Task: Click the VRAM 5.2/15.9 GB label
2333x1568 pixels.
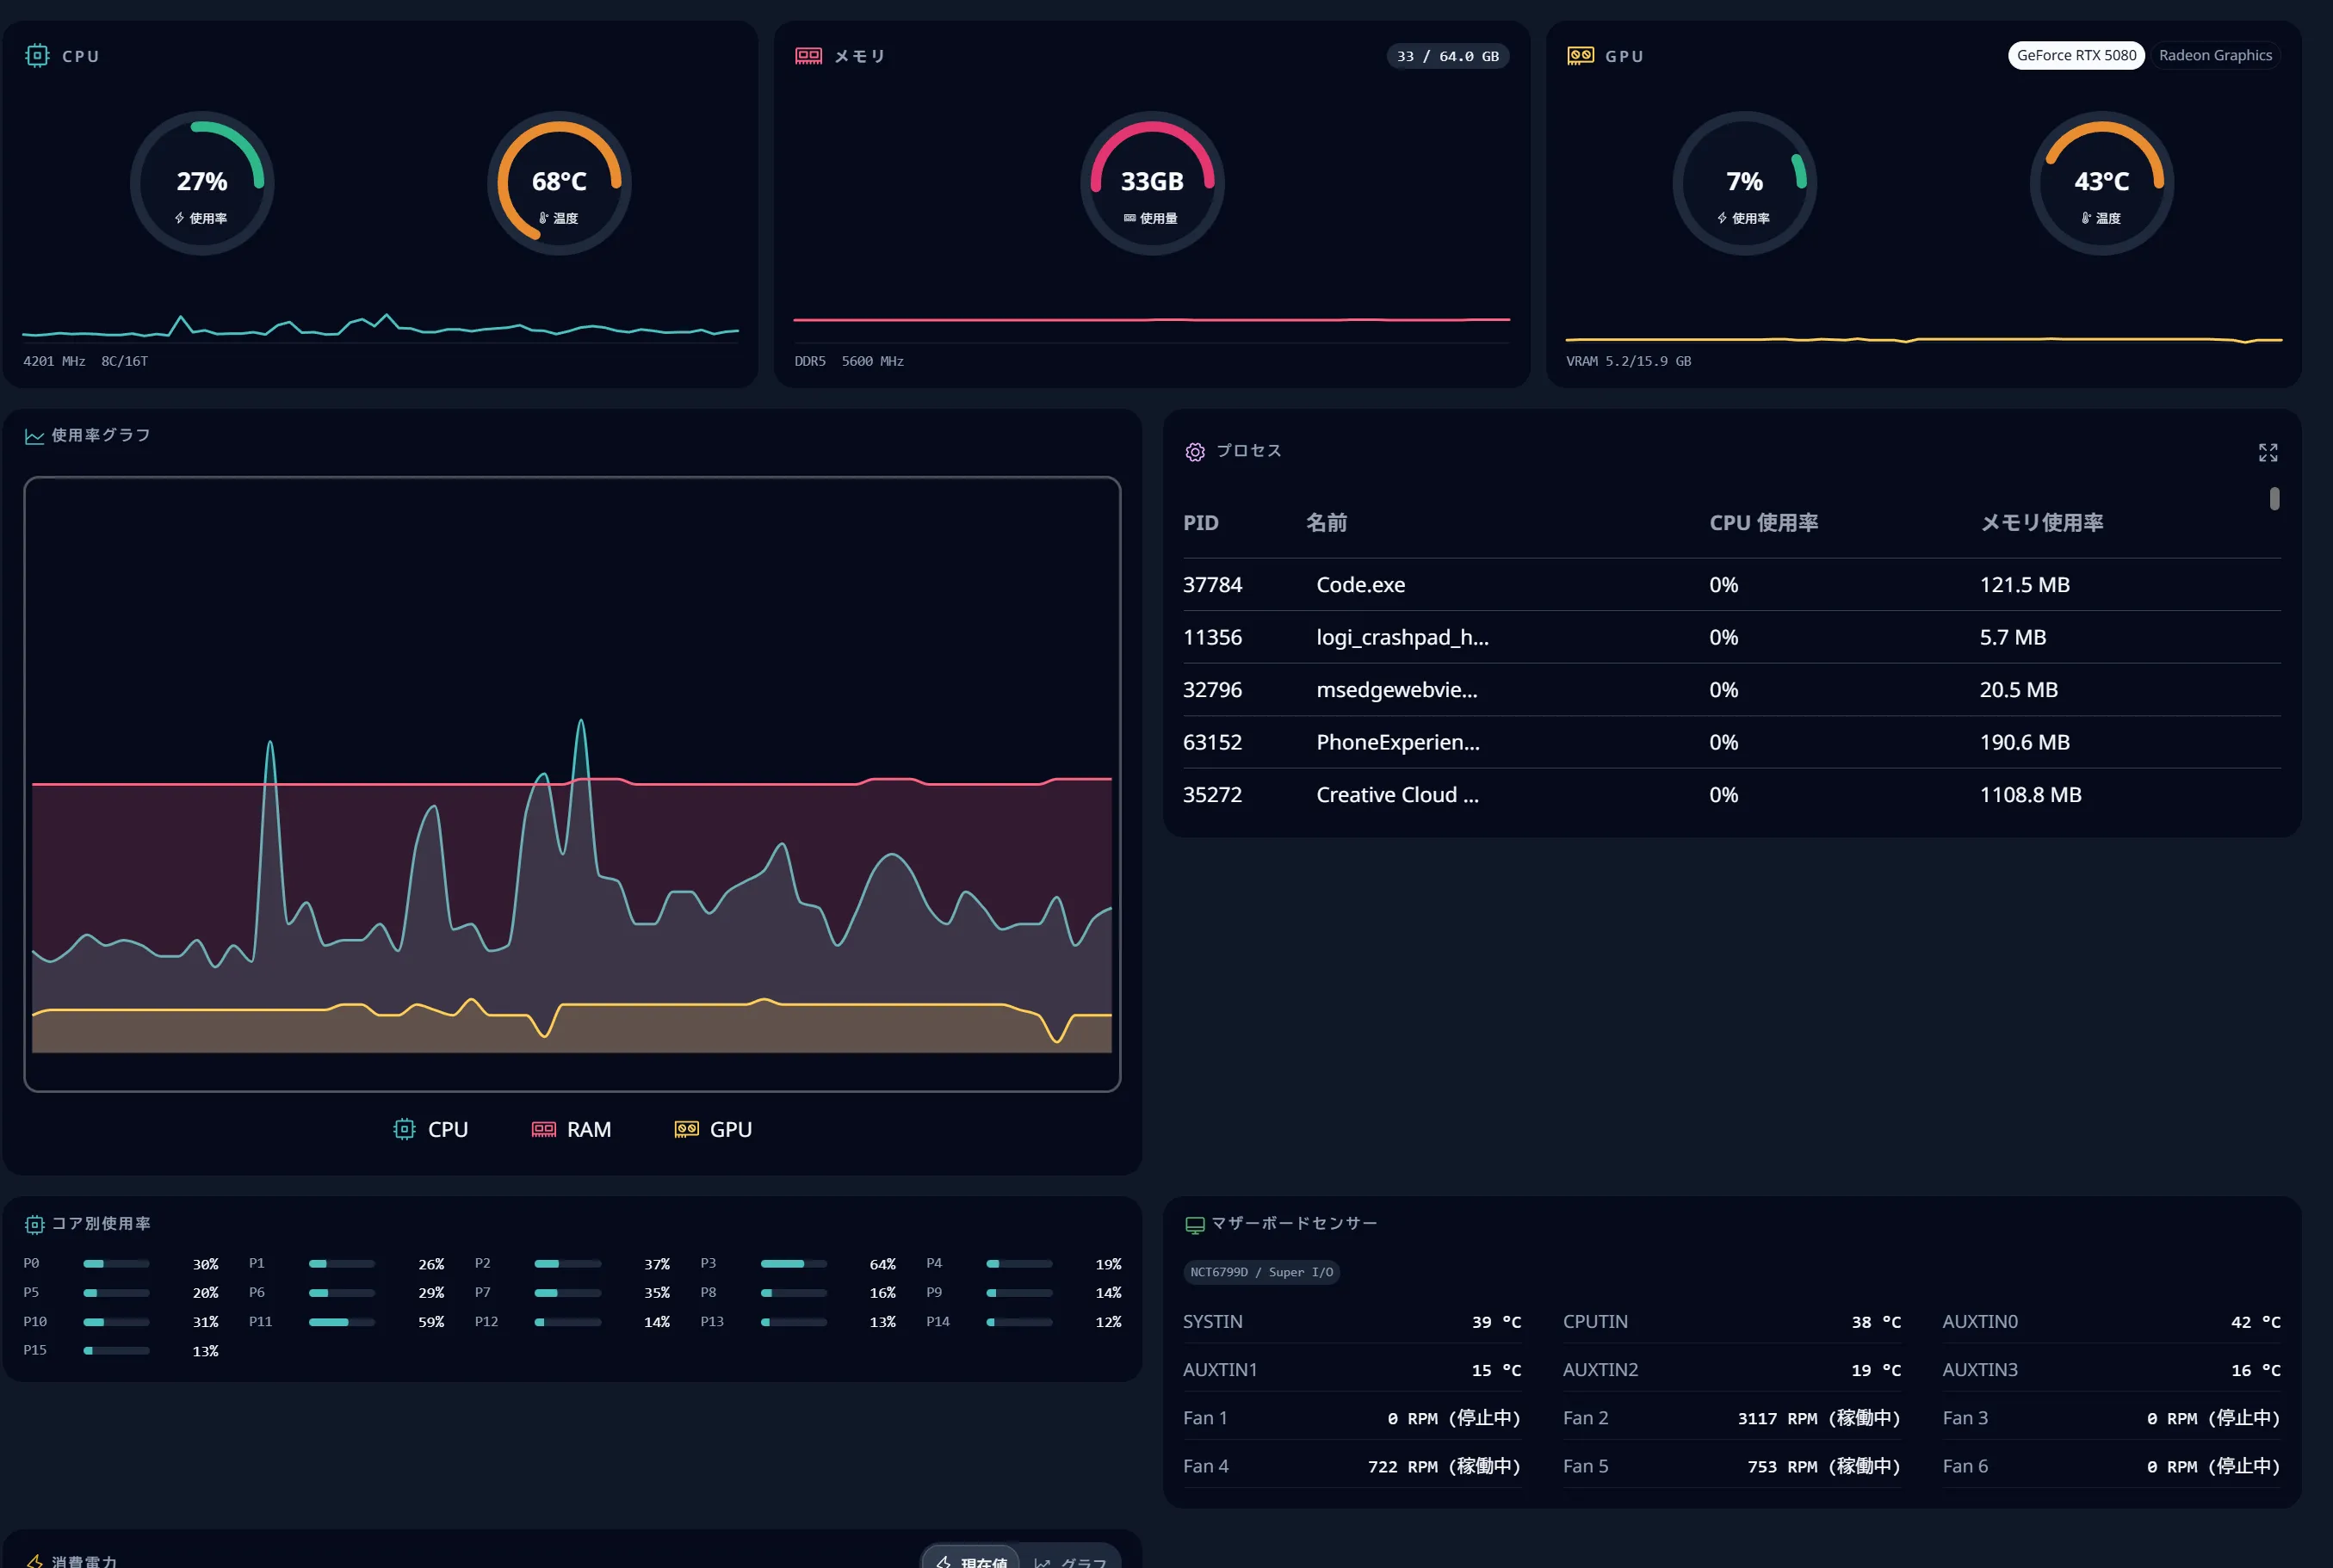Action: [1628, 361]
